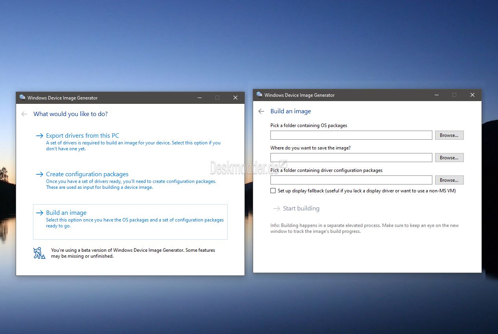Image resolution: width=498 pixels, height=334 pixels.
Task: Click the beta construction worker icon
Action: coord(39,253)
